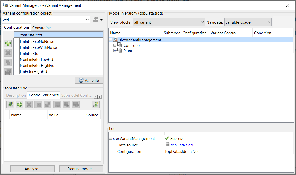
Task: Click the Data source row in Log
Action: 201,145
